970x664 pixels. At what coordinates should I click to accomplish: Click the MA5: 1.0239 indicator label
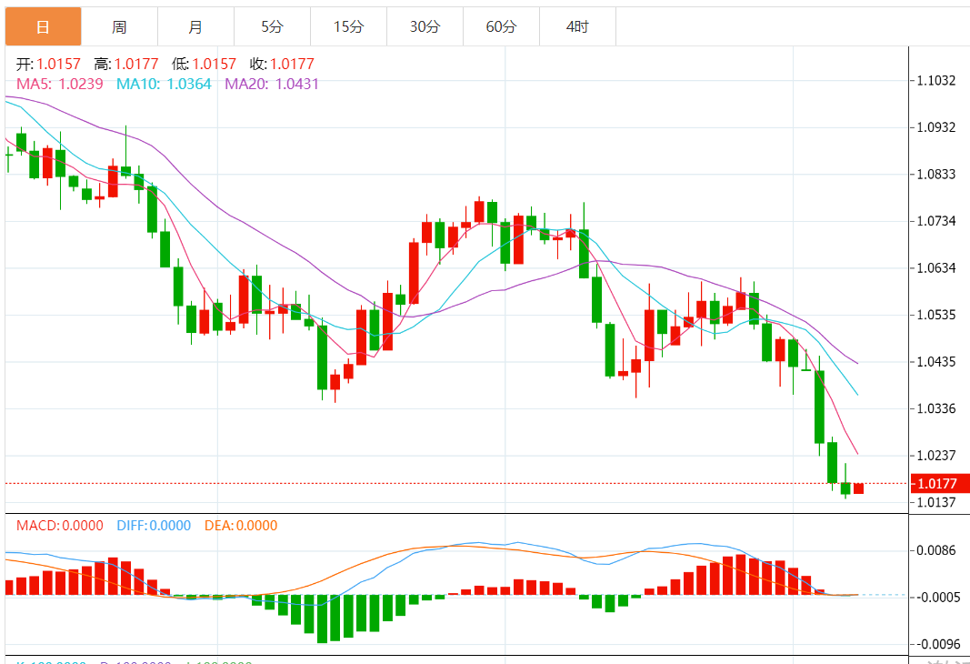[59, 85]
